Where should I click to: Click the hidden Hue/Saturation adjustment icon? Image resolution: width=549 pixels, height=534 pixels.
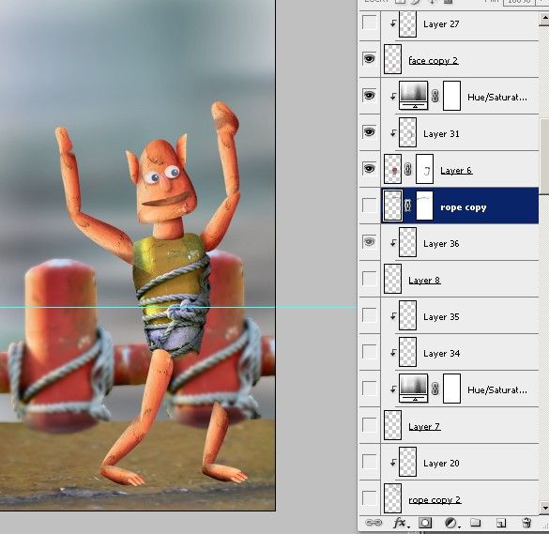[x=414, y=388]
